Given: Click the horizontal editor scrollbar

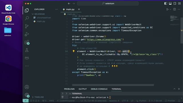Looking at the screenshot, I should (113, 85).
